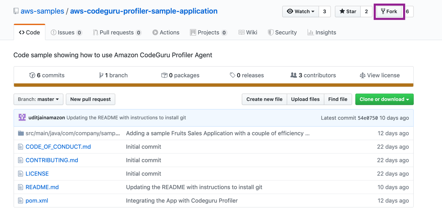Open the Watch notifications dropdown
The height and width of the screenshot is (210, 442).
[301, 11]
